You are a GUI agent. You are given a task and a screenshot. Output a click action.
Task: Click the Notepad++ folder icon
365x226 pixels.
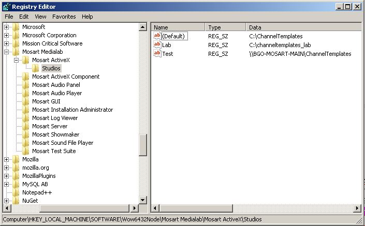click(16, 192)
